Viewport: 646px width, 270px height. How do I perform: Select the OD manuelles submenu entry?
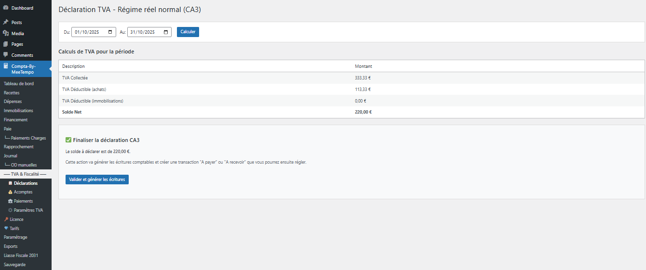24,165
